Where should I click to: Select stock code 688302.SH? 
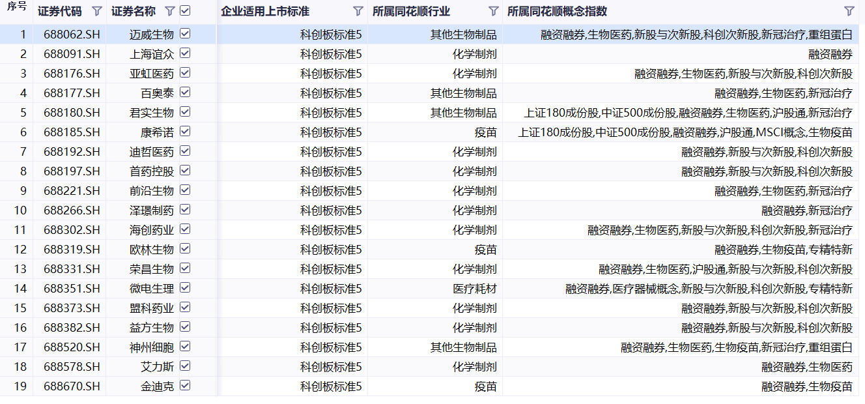[72, 230]
